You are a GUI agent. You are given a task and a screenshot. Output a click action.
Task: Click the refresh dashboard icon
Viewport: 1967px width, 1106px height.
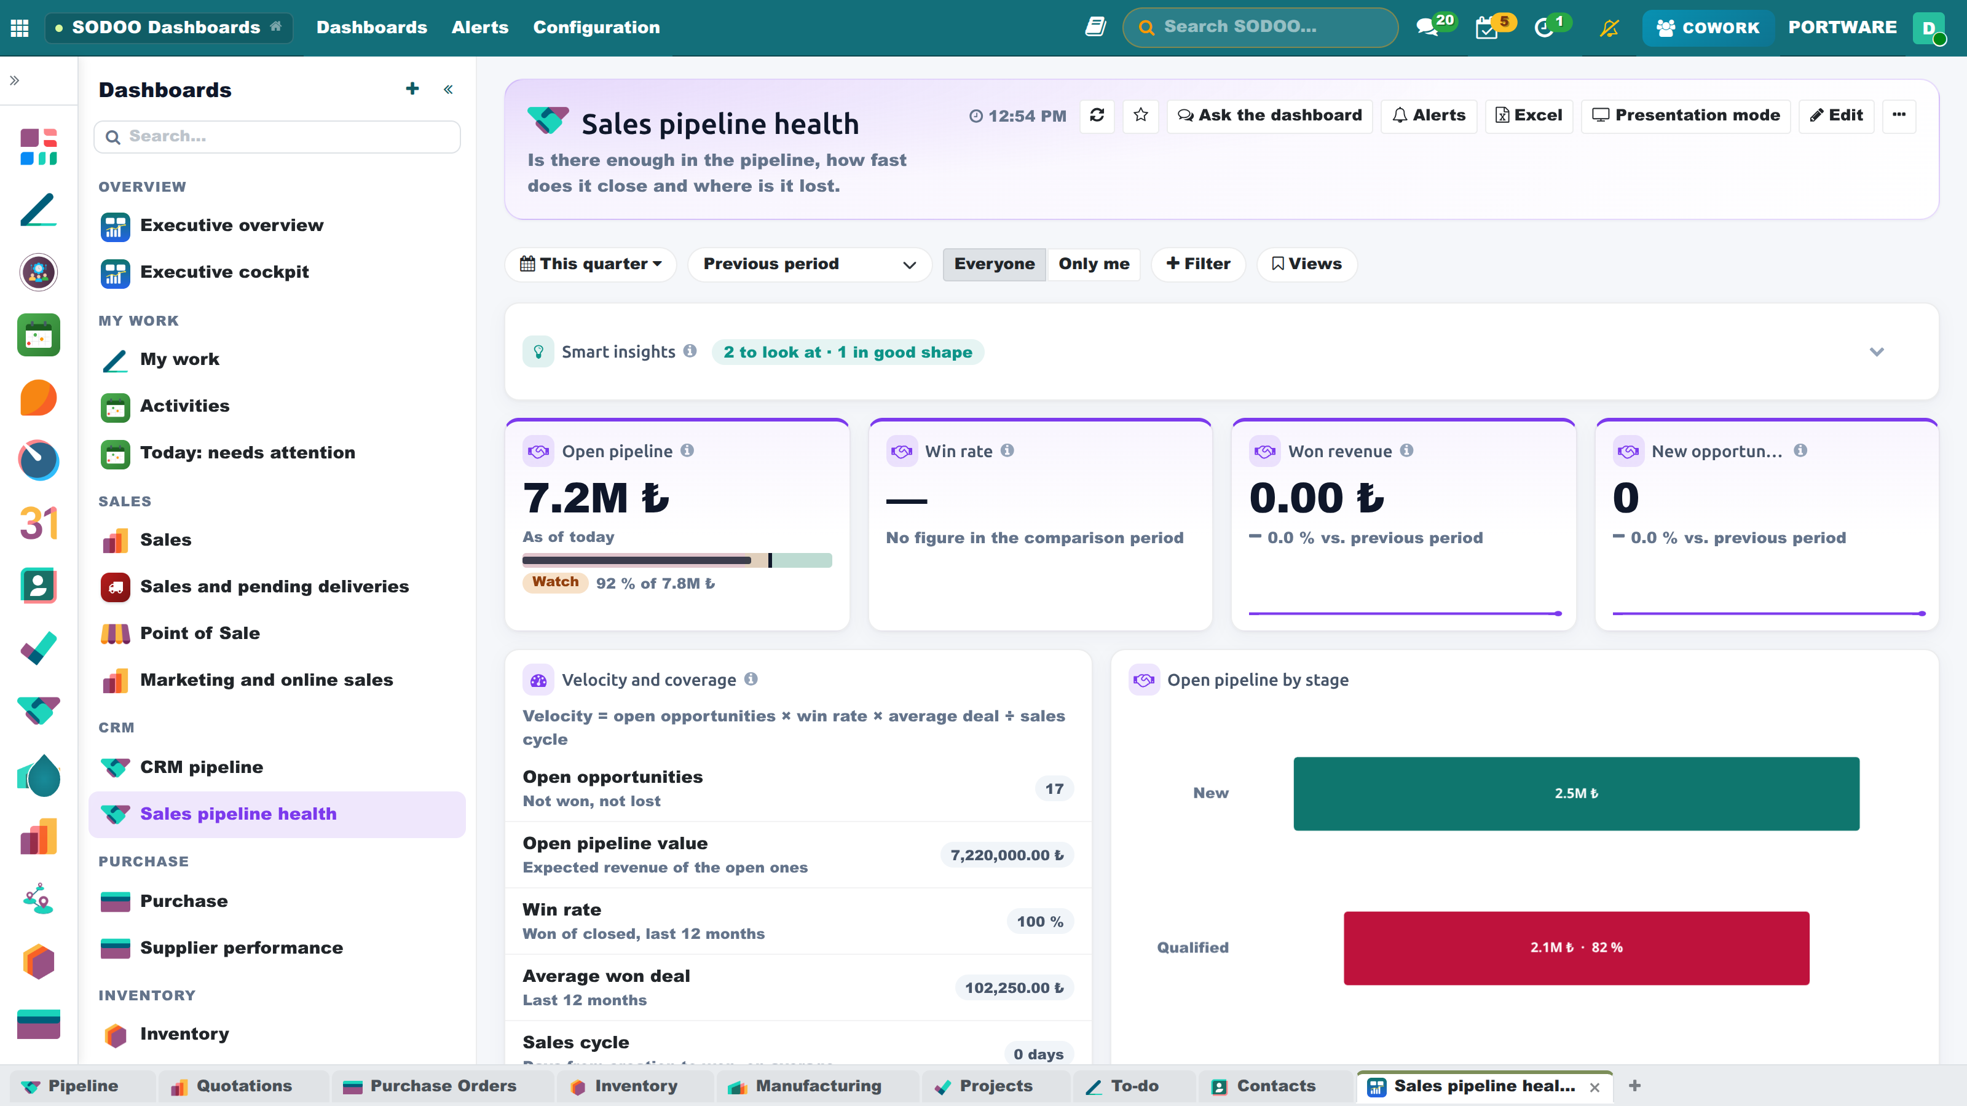point(1097,116)
